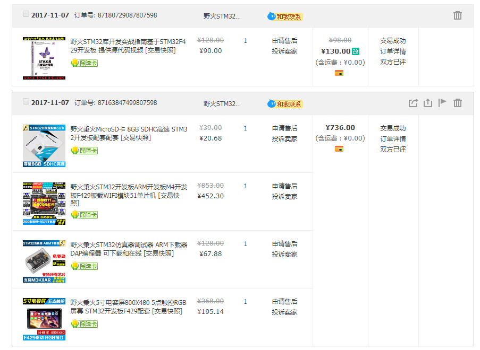Click the green 改 badge next to ¥130.00

coord(356,51)
